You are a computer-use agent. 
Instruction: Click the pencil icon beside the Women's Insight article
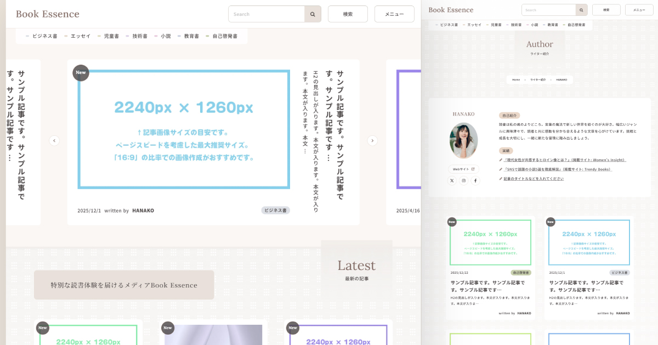pyautogui.click(x=500, y=160)
